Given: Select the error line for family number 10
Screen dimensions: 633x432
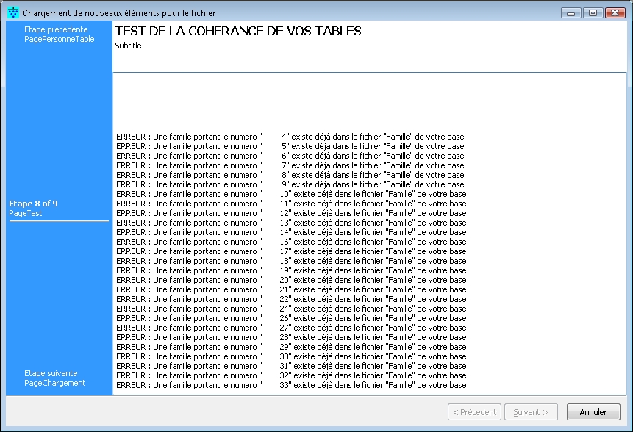Looking at the screenshot, I should point(290,194).
